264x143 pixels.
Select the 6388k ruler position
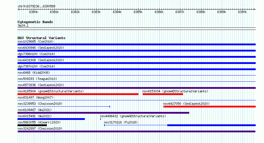tap(201, 12)
